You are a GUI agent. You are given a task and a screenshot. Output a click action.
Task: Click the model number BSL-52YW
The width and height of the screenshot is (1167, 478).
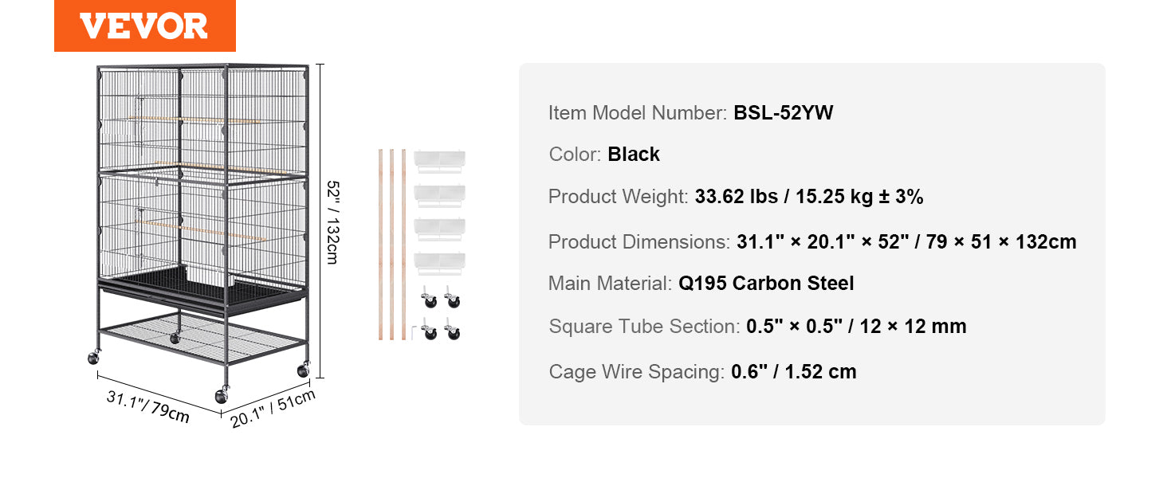[783, 112]
